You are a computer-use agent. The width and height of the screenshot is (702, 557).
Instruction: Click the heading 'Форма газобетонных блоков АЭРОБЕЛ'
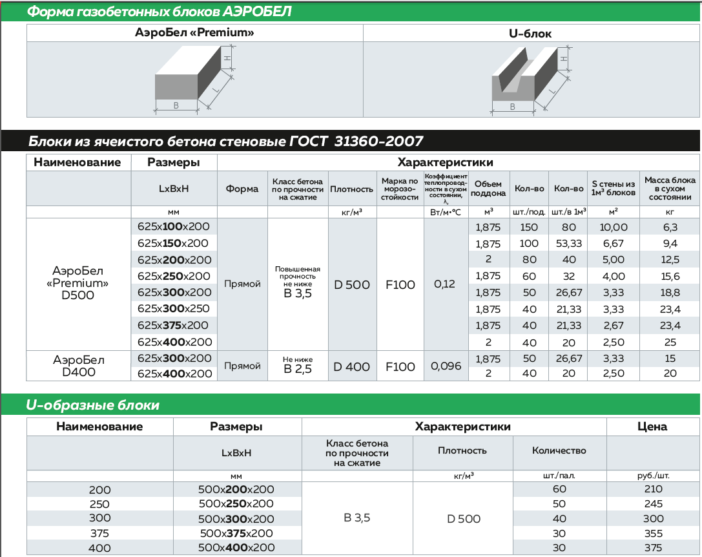(159, 11)
